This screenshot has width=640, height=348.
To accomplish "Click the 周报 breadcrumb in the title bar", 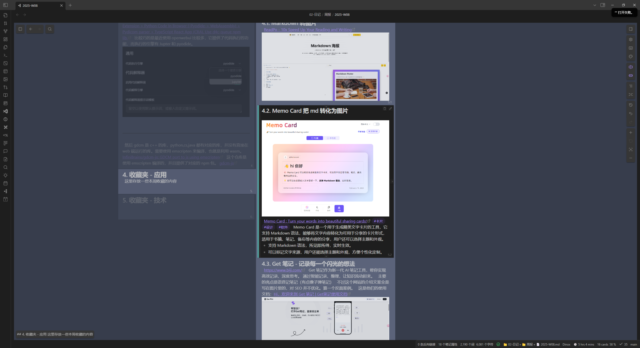I will pos(327,14).
